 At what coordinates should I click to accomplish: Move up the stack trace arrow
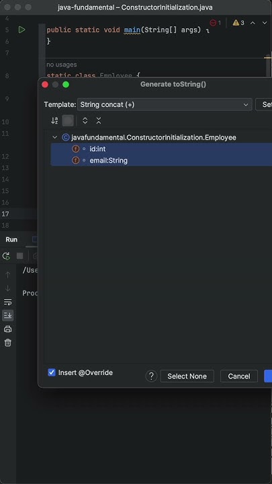(7, 275)
